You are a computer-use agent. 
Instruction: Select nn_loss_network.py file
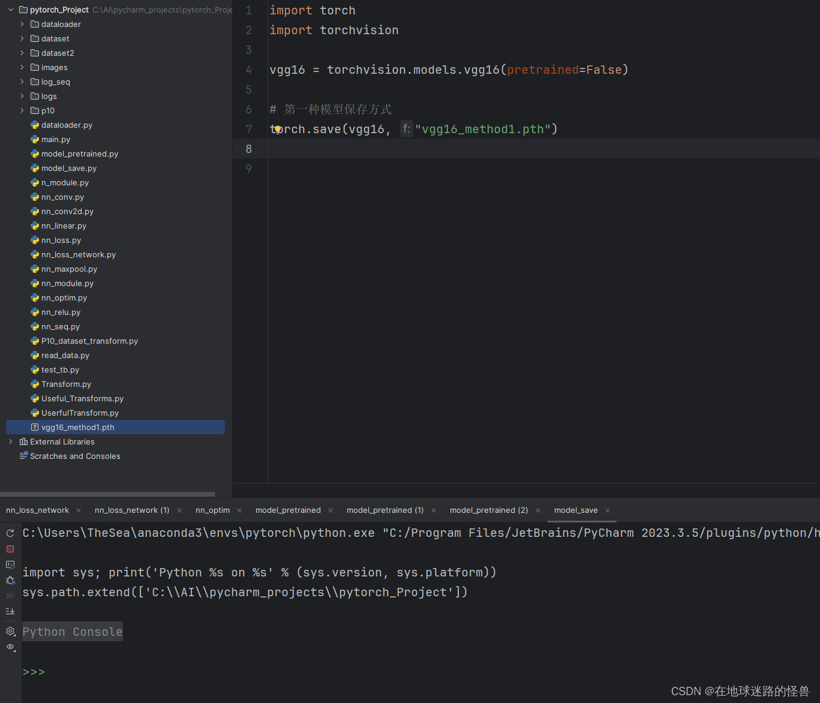[x=78, y=254]
